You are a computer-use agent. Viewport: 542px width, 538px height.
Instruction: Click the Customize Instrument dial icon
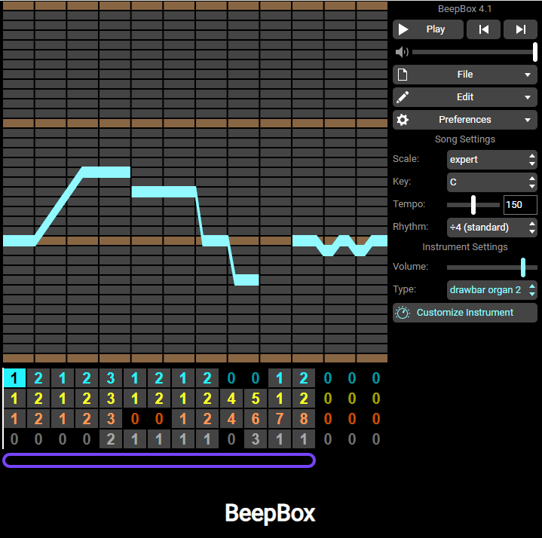point(403,313)
